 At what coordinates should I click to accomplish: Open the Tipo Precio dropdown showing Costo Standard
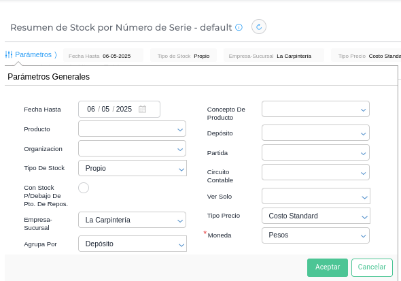pyautogui.click(x=316, y=216)
